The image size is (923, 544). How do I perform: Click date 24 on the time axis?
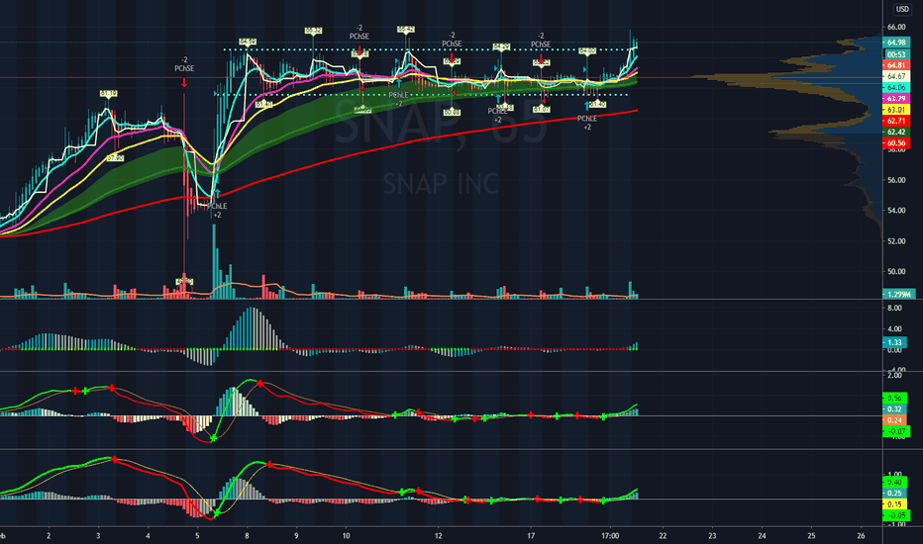tap(762, 536)
